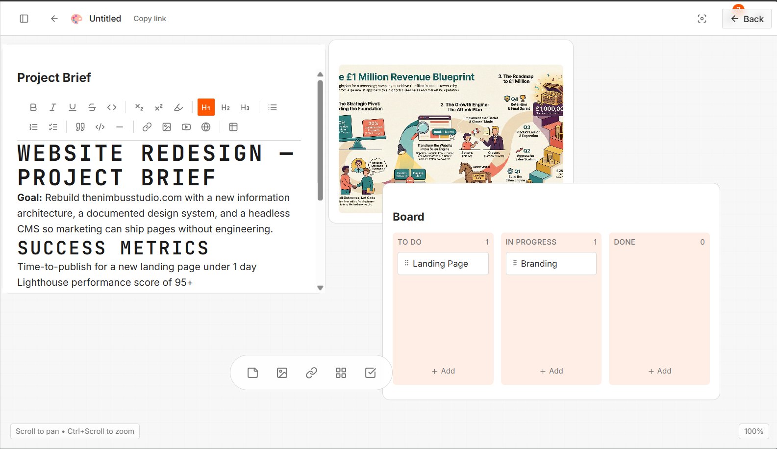Image resolution: width=777 pixels, height=449 pixels.
Task: Select the Branding card
Action: point(551,264)
